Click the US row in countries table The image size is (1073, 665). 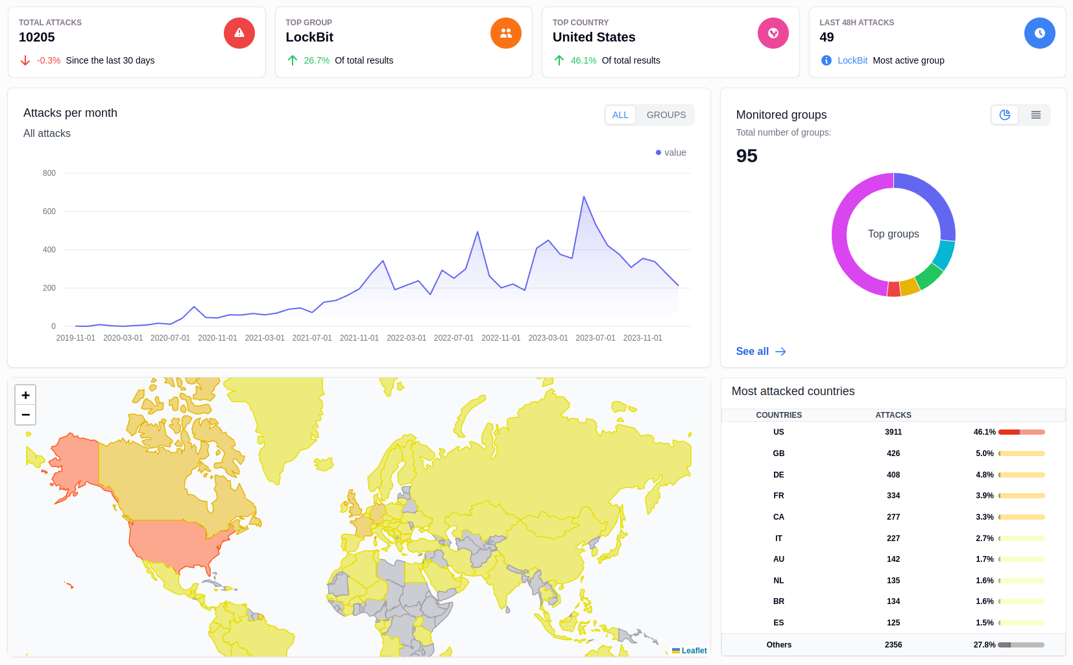pyautogui.click(x=893, y=432)
